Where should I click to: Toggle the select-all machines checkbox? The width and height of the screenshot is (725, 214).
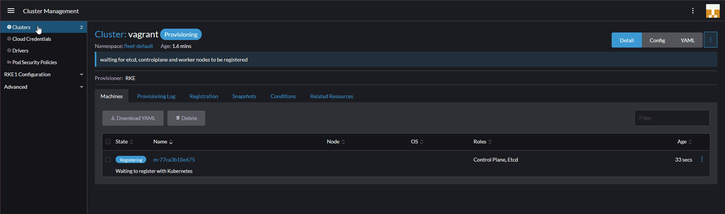[108, 142]
